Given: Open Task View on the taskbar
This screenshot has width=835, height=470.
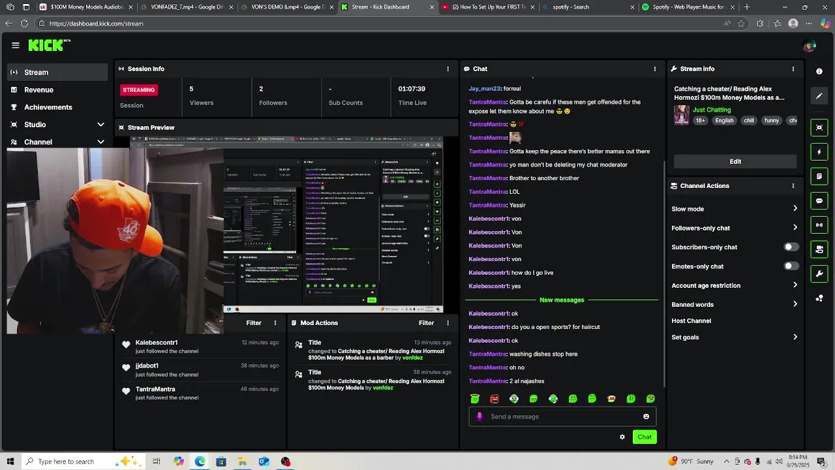Looking at the screenshot, I should pos(157,462).
